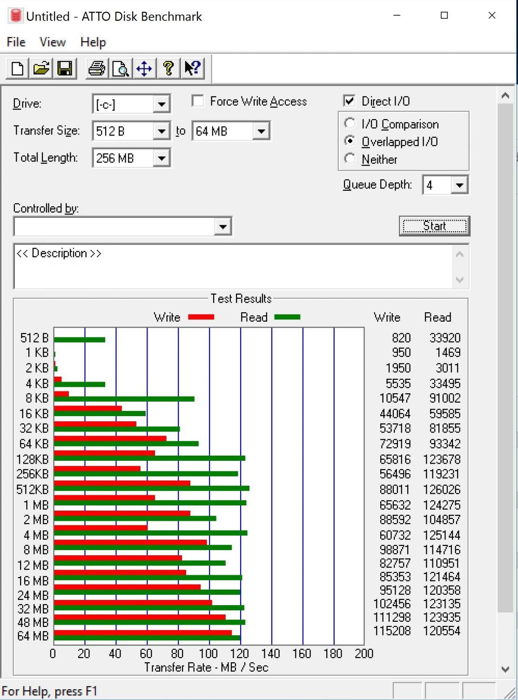
Task: Maximize the ATTO Disk Benchmark window
Action: click(x=444, y=15)
